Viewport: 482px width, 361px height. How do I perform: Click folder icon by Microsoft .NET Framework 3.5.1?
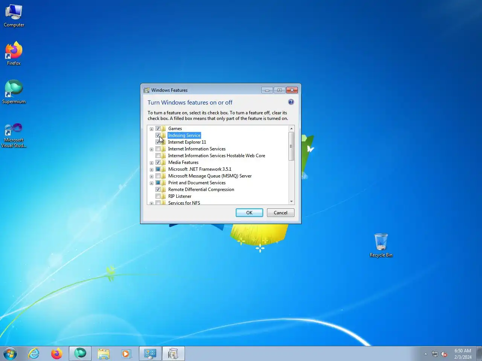163,169
